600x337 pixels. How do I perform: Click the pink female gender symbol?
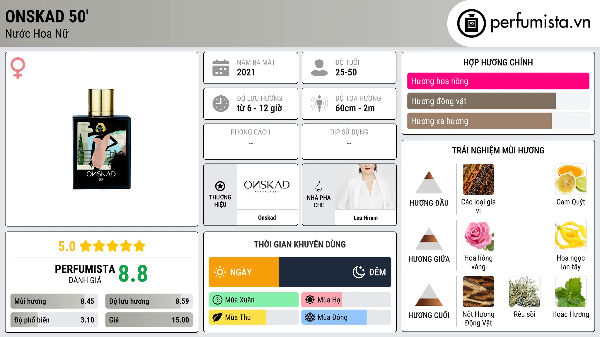[18, 68]
